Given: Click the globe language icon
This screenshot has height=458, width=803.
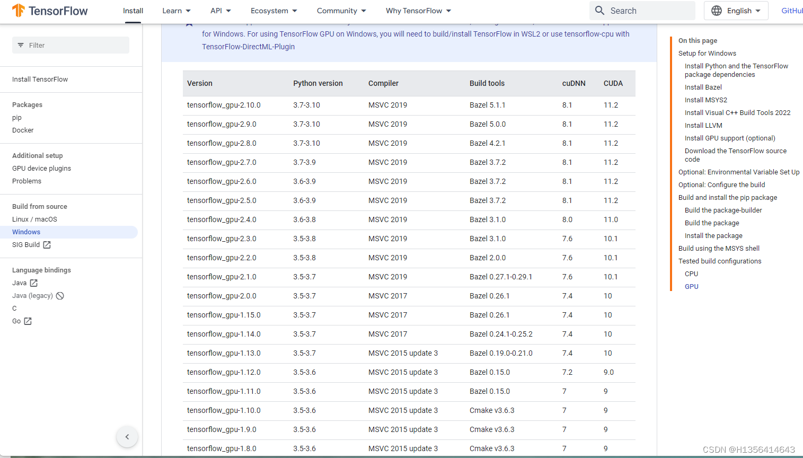Looking at the screenshot, I should tap(717, 11).
